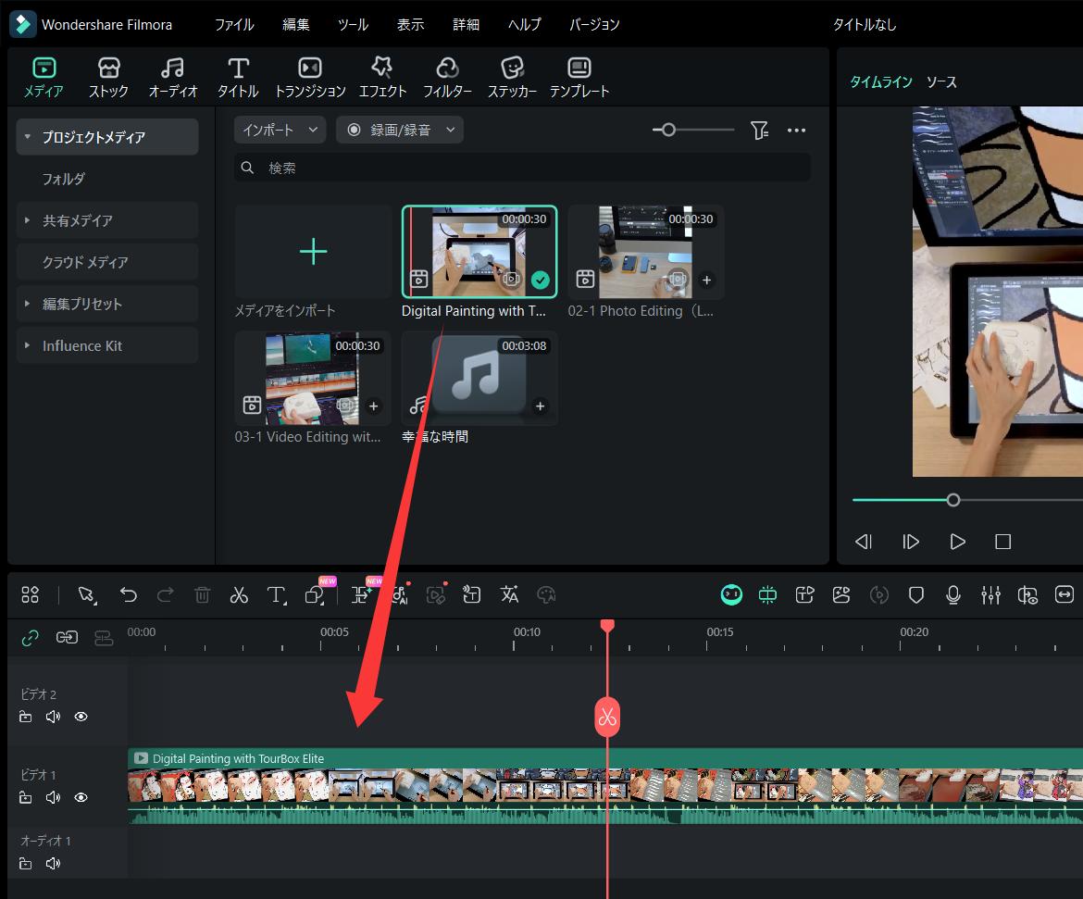The height and width of the screenshot is (899, 1083).
Task: Click the undo arrow in timeline toolbar
Action: (x=129, y=595)
